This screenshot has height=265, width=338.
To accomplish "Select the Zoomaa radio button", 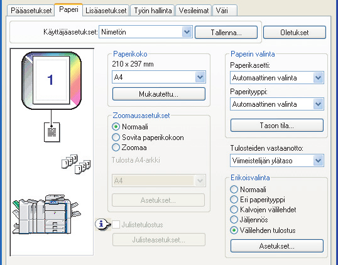I will [x=116, y=148].
